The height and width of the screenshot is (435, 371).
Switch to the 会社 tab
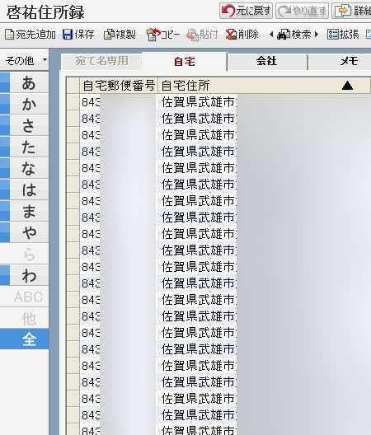coord(267,61)
